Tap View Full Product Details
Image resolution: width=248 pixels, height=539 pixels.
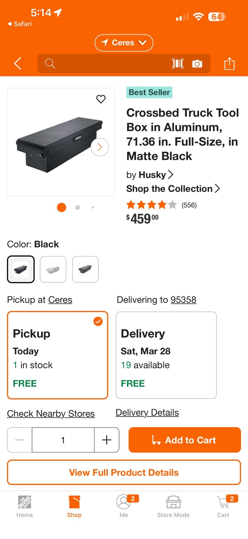click(124, 472)
